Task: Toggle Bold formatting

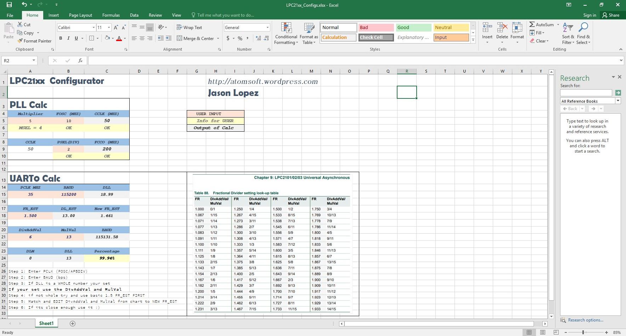Action: click(61, 38)
